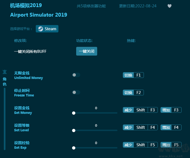Click 增加 F4 to increase level
This screenshot has width=190, height=158.
coord(171,127)
